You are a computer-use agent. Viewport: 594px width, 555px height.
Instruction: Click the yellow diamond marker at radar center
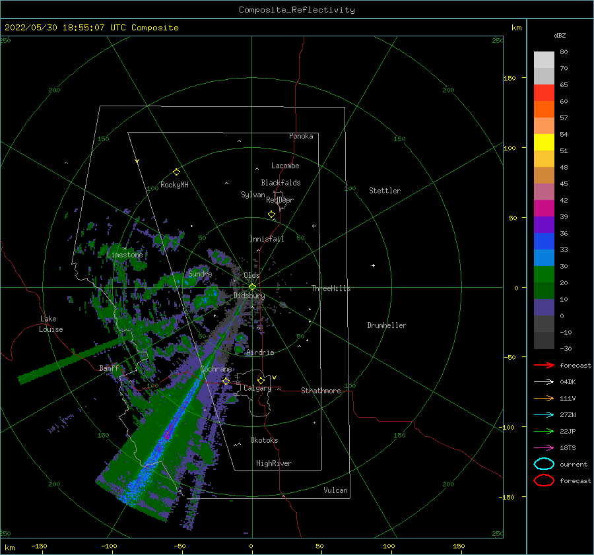(252, 287)
